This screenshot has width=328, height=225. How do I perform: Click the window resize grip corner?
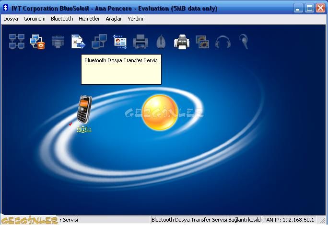(322, 220)
